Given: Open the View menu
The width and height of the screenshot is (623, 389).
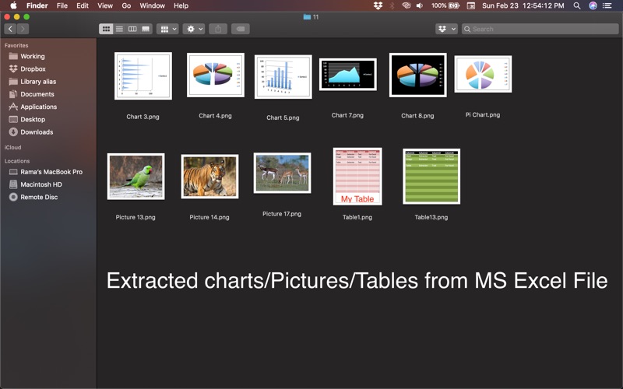Looking at the screenshot, I should pos(105,5).
